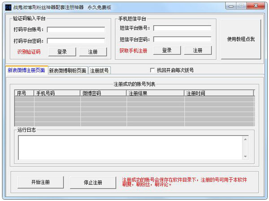Click the 停止注册 button
The width and height of the screenshot is (269, 201).
click(93, 183)
